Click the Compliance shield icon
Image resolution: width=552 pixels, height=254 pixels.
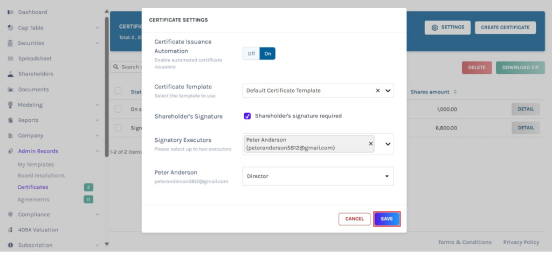pos(10,214)
